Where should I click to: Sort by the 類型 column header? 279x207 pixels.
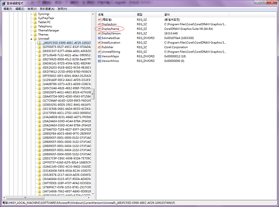tap(149, 14)
